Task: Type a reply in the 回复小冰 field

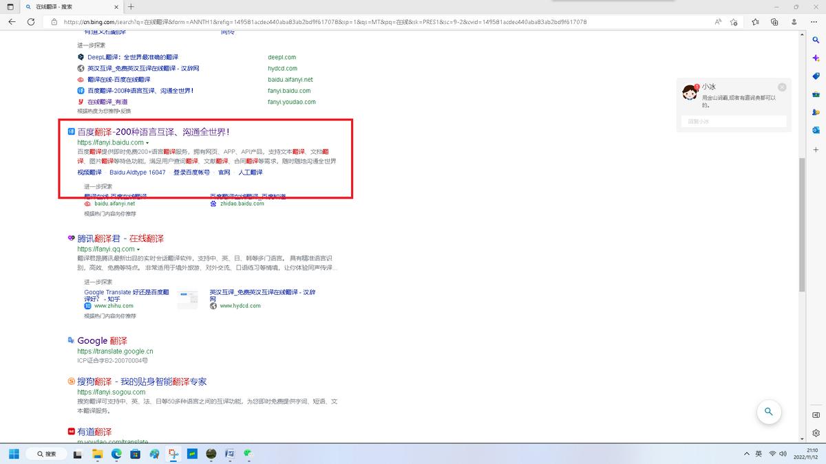Action: pyautogui.click(x=734, y=122)
